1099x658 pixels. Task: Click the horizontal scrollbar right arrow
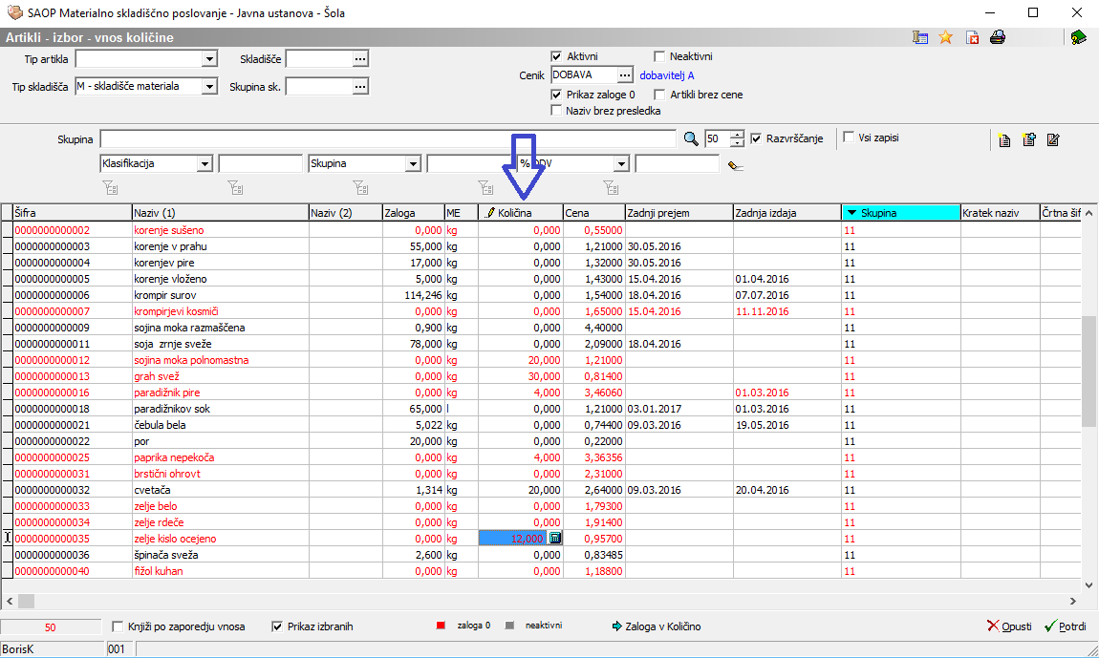point(1073,601)
